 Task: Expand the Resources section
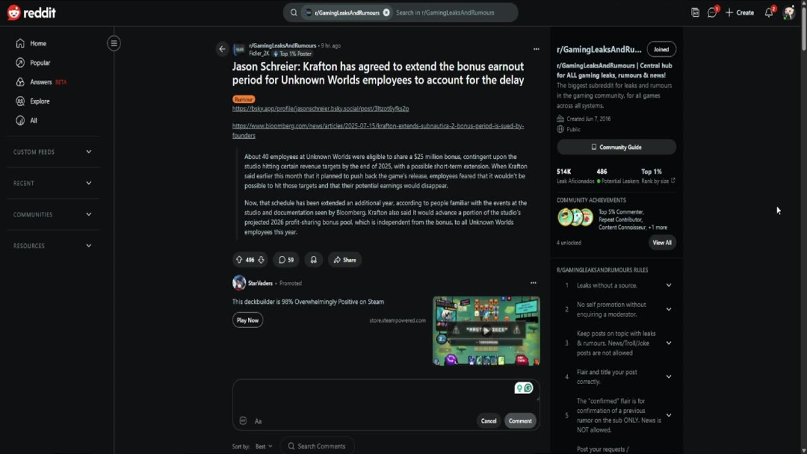[x=53, y=246]
